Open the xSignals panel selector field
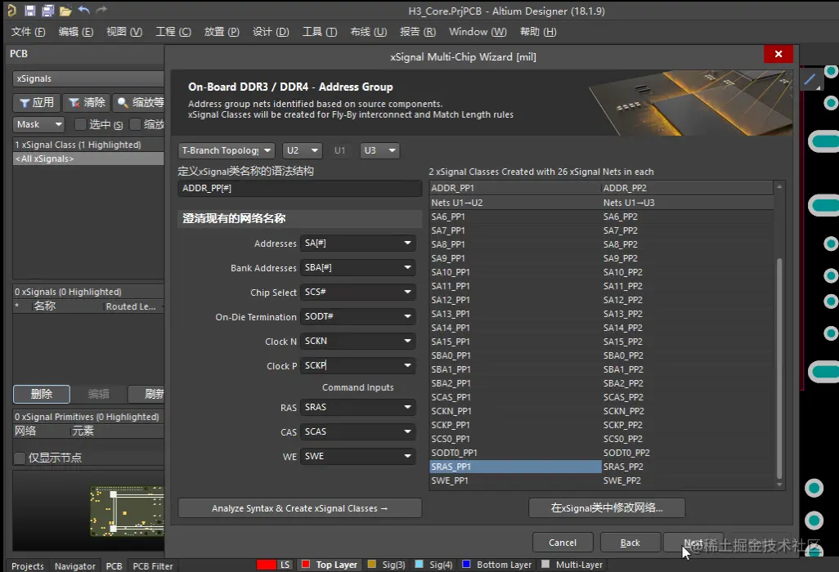 point(88,78)
